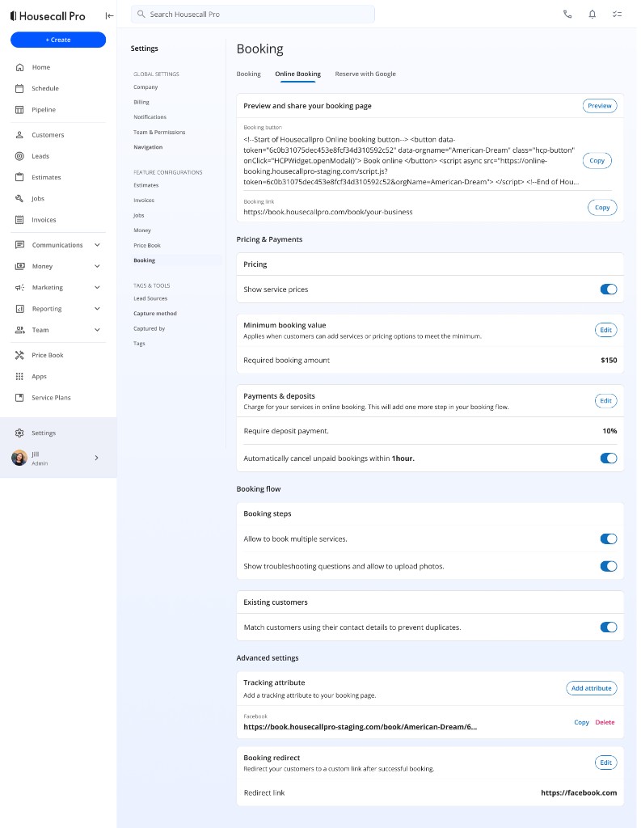This screenshot has height=828, width=641.
Task: Copy the booking button code
Action: click(597, 161)
